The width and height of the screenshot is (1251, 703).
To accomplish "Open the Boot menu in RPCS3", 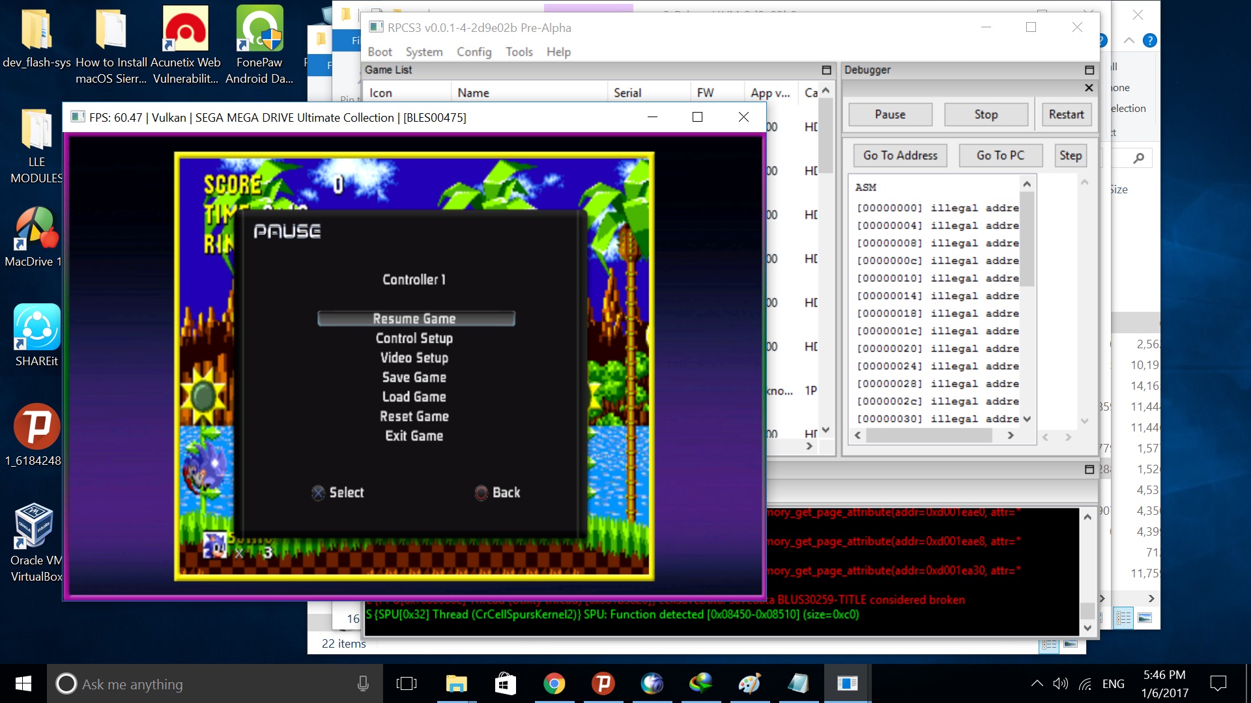I will coord(379,52).
